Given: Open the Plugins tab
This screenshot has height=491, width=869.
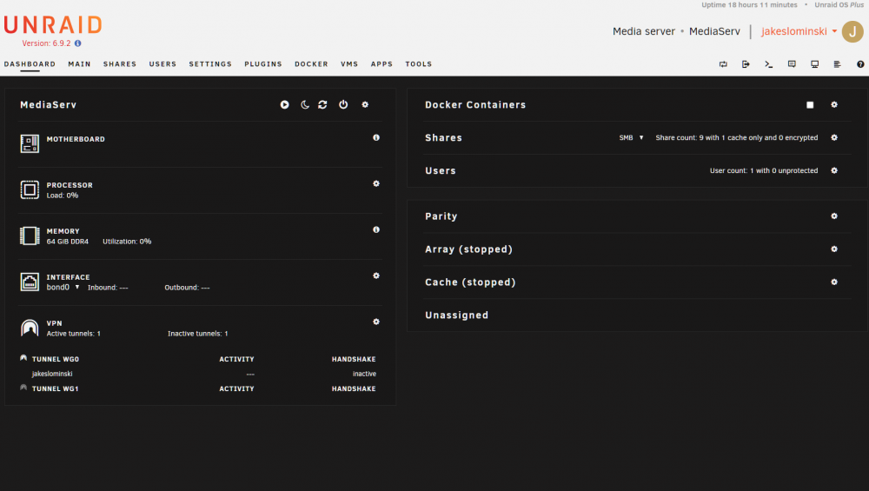Looking at the screenshot, I should pos(263,64).
